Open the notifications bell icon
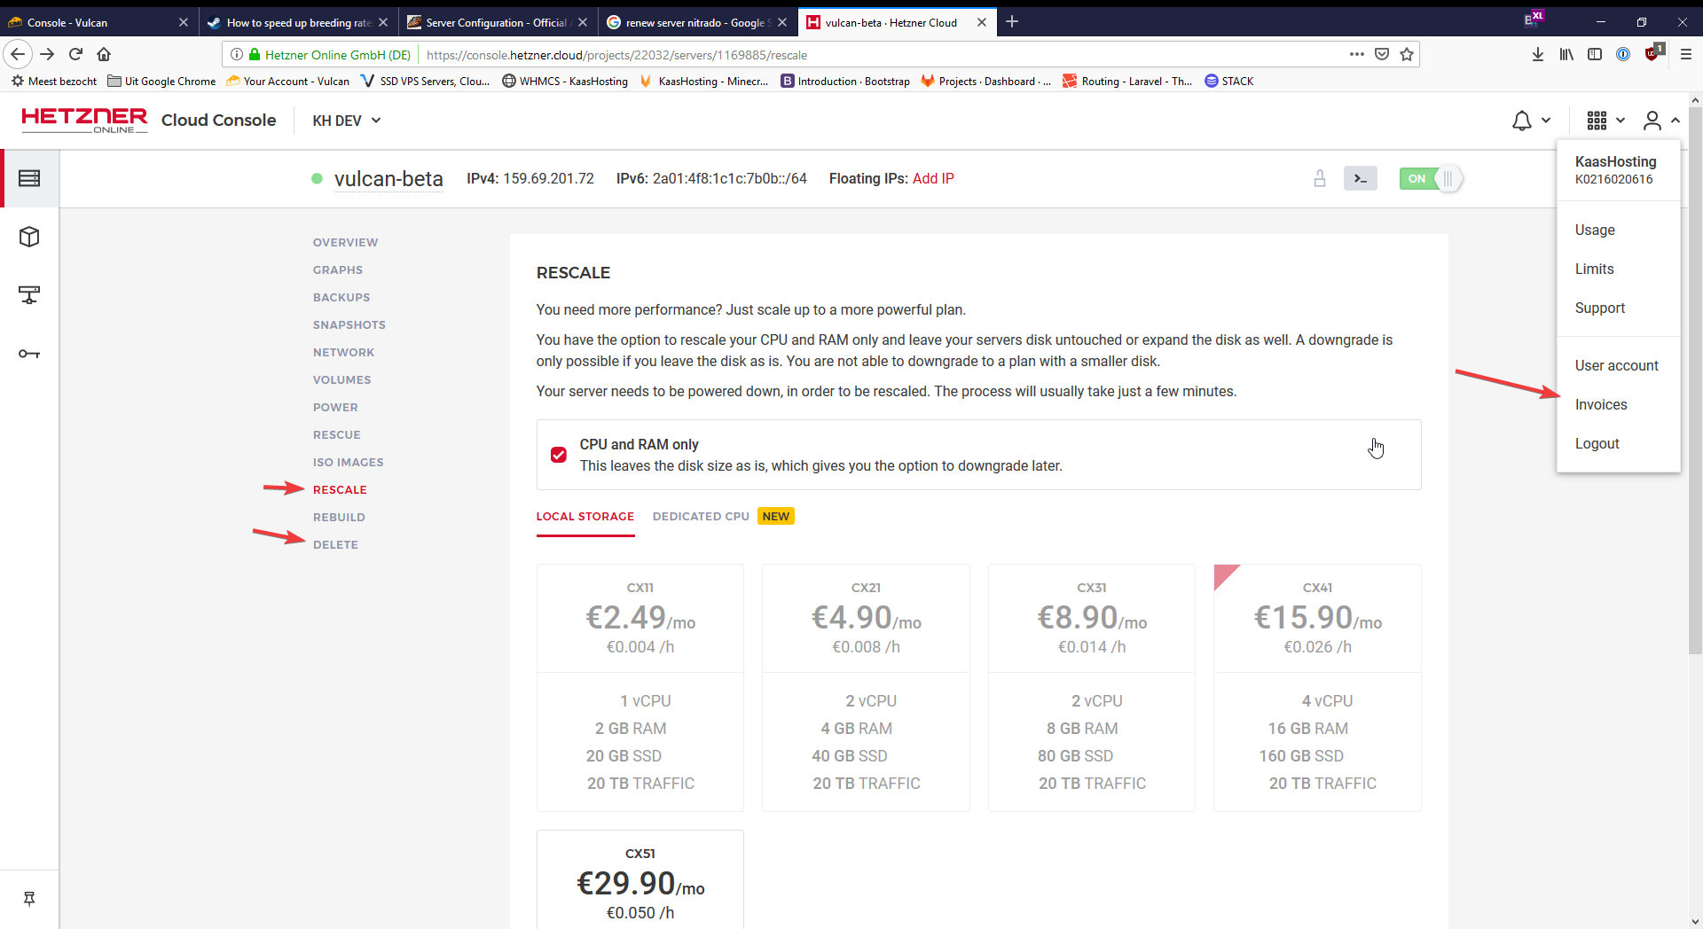This screenshot has height=929, width=1703. click(x=1522, y=121)
